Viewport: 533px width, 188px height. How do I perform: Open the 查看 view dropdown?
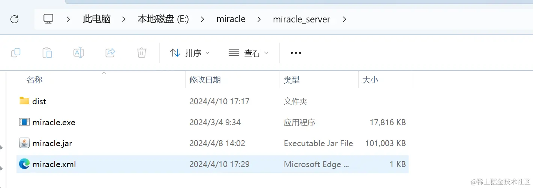(x=249, y=53)
